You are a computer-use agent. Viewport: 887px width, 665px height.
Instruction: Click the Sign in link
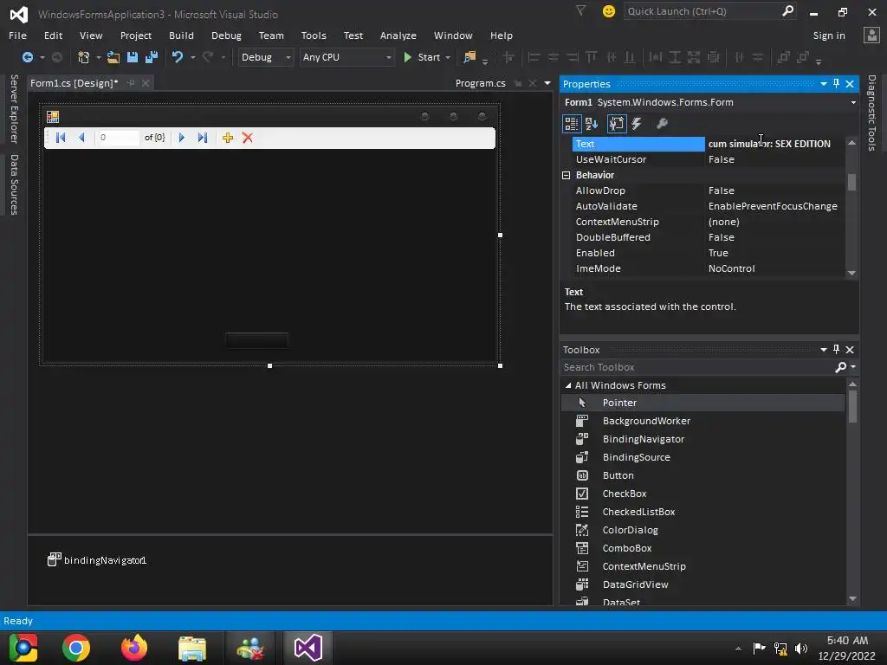(x=829, y=35)
